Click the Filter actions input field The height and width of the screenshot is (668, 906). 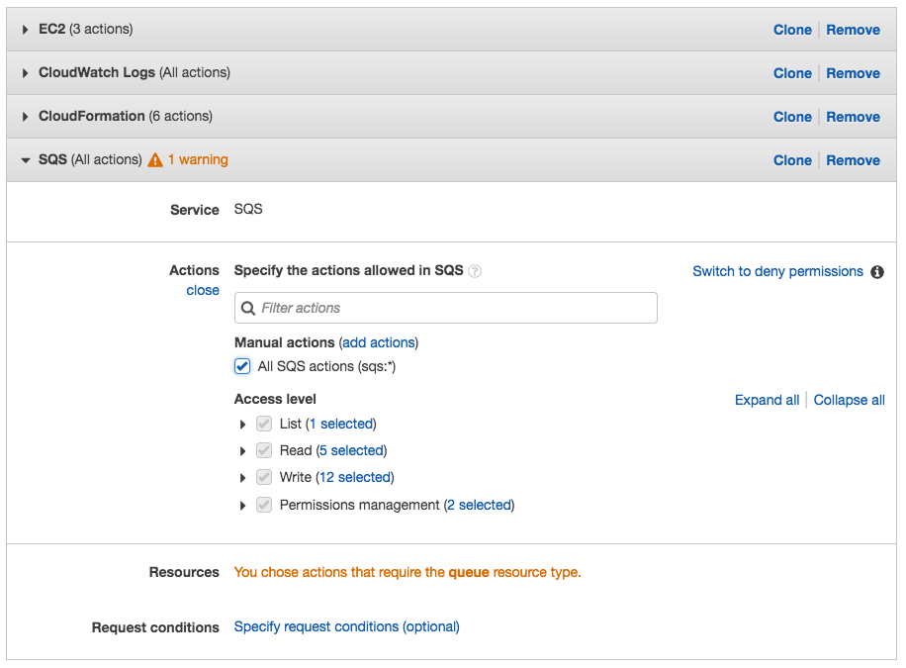point(455,308)
